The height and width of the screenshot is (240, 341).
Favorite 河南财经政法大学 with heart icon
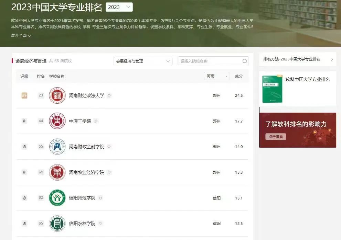(109, 96)
